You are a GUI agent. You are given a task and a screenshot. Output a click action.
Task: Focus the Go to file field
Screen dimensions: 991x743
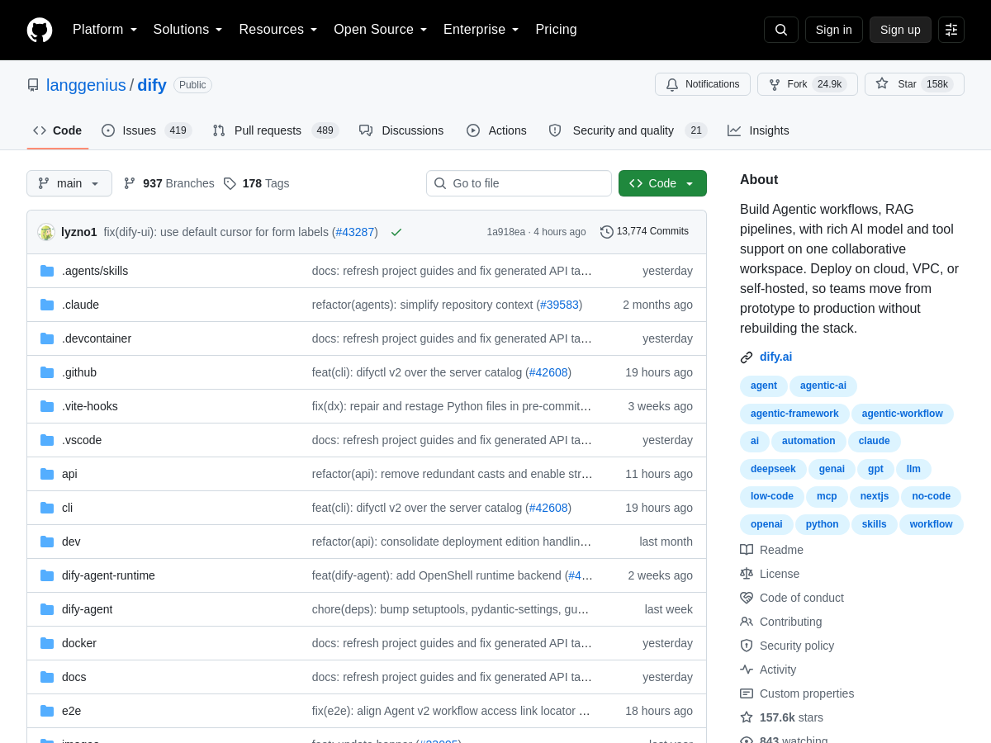(x=519, y=183)
